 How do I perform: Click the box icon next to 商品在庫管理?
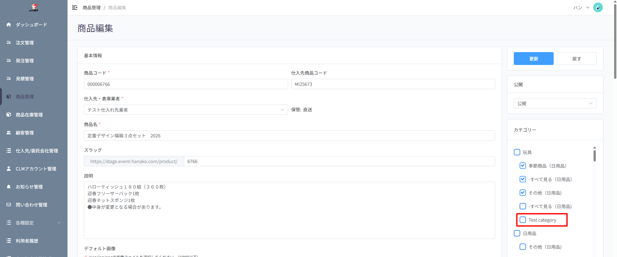(x=9, y=115)
